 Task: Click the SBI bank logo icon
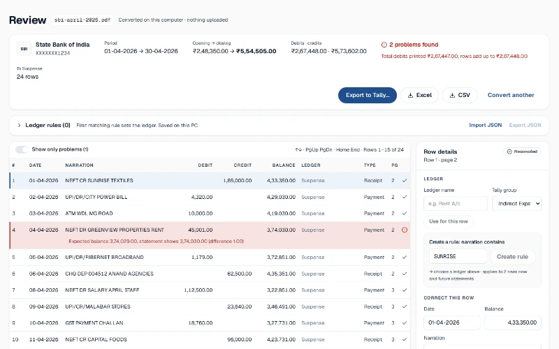click(x=24, y=49)
